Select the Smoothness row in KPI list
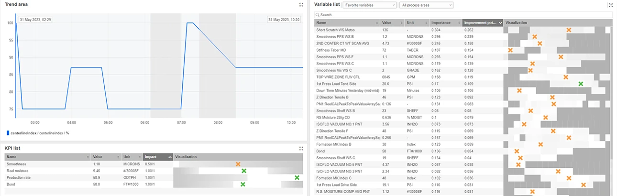The height and width of the screenshot is (196, 617). click(154, 164)
